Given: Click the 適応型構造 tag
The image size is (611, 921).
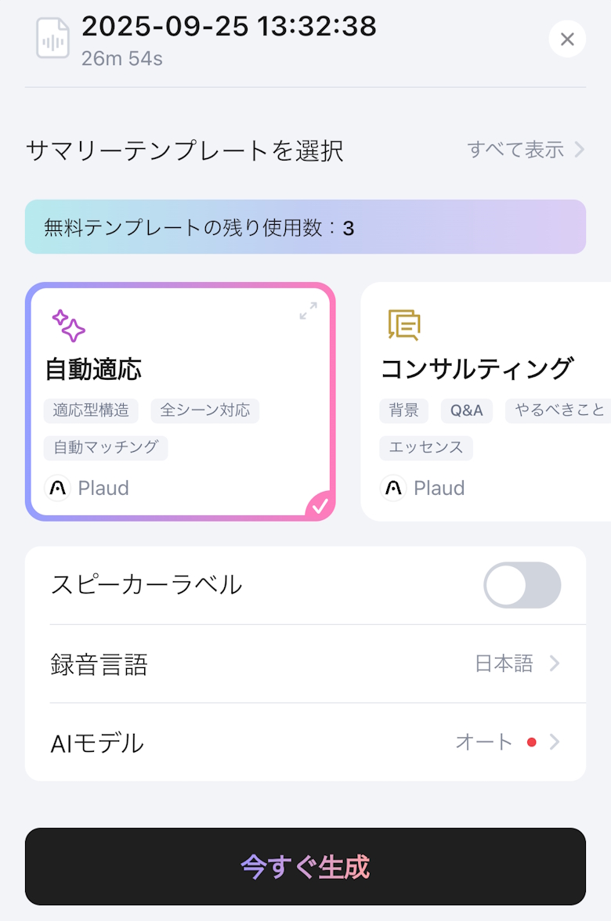Looking at the screenshot, I should tap(91, 410).
